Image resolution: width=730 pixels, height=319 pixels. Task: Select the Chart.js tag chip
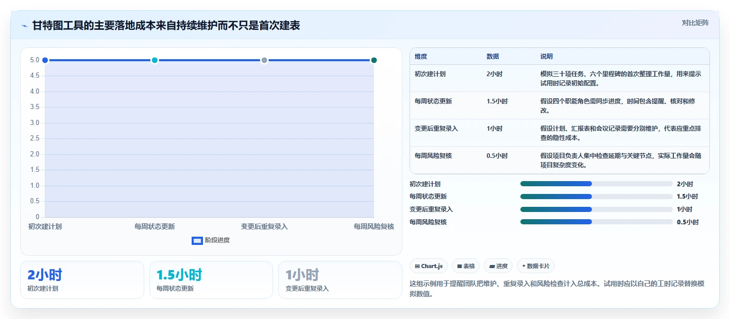click(429, 266)
